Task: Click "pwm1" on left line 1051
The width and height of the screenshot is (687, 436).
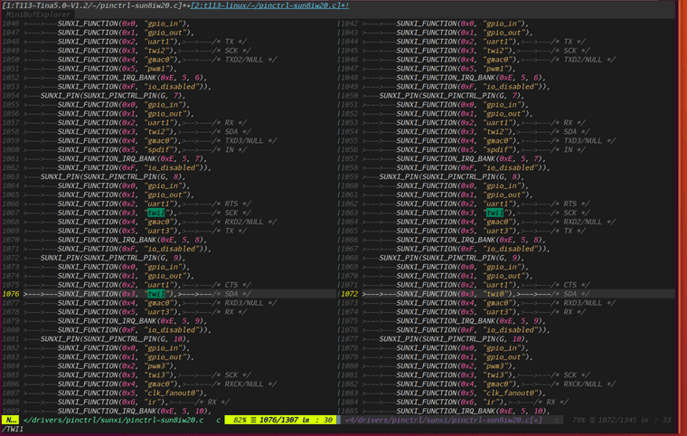Action: [156, 69]
